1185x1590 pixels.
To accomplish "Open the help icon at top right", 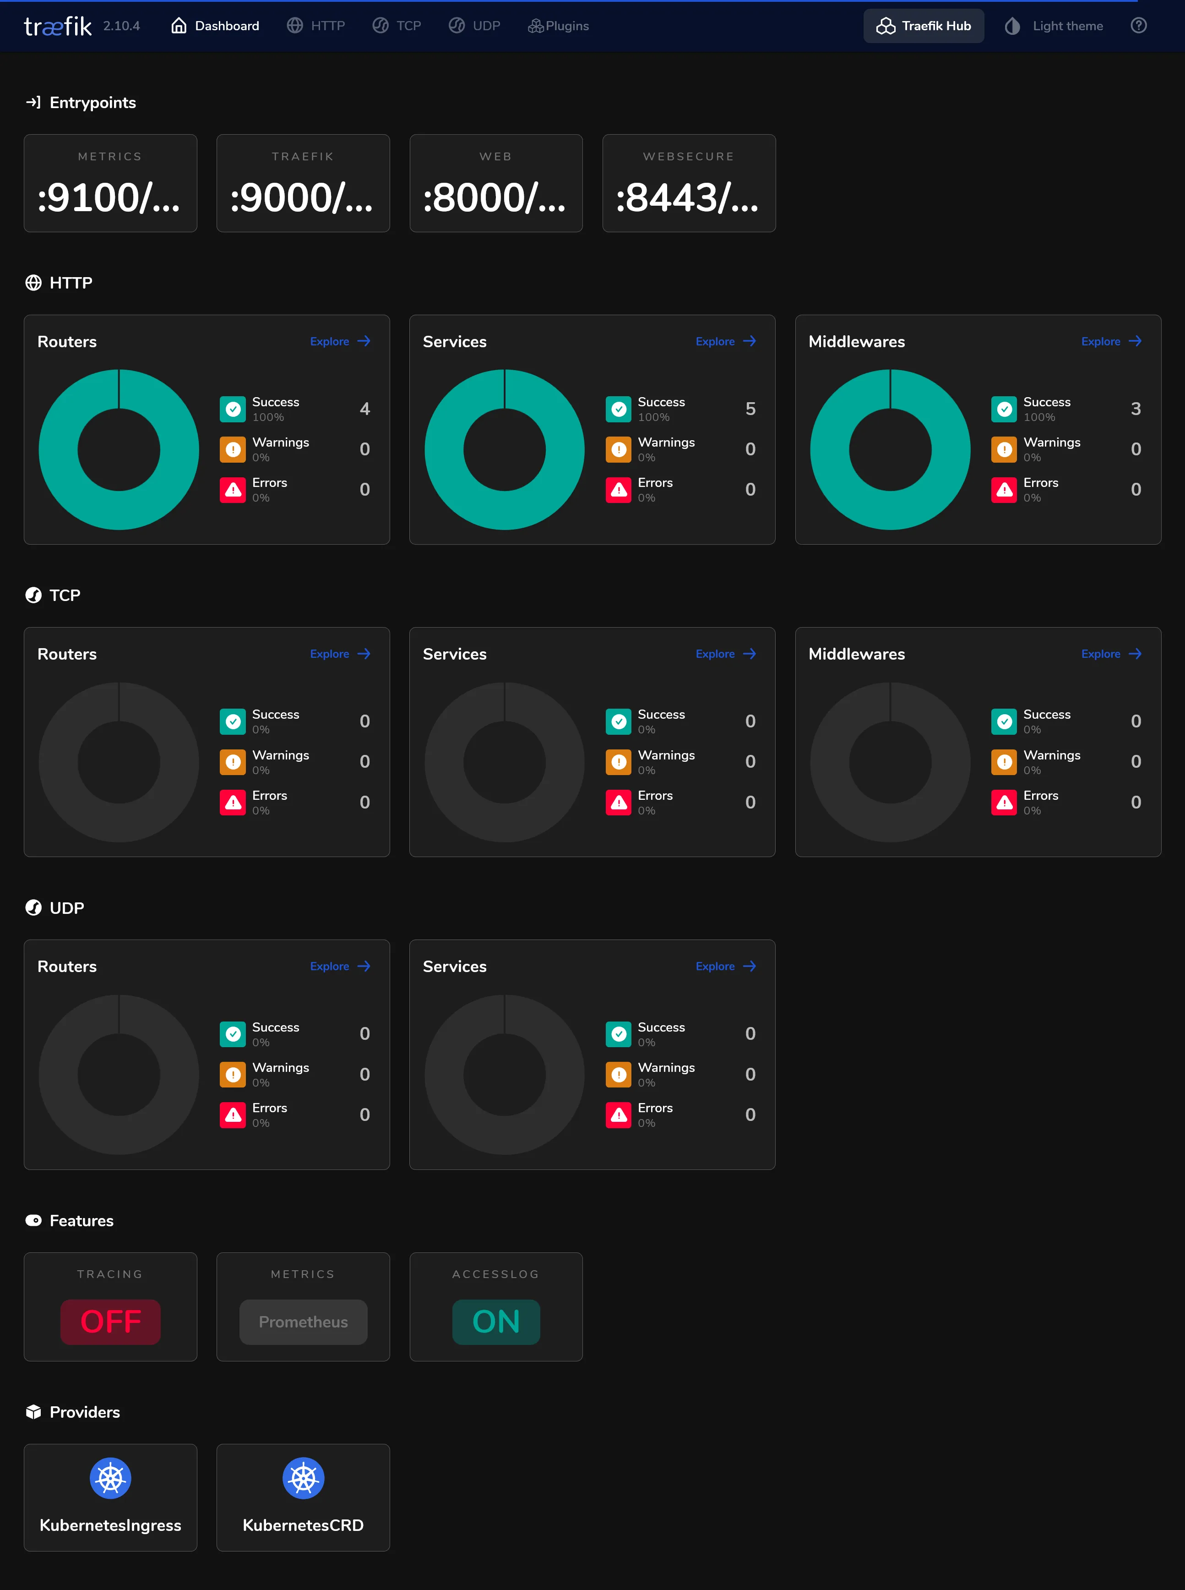I will point(1138,25).
